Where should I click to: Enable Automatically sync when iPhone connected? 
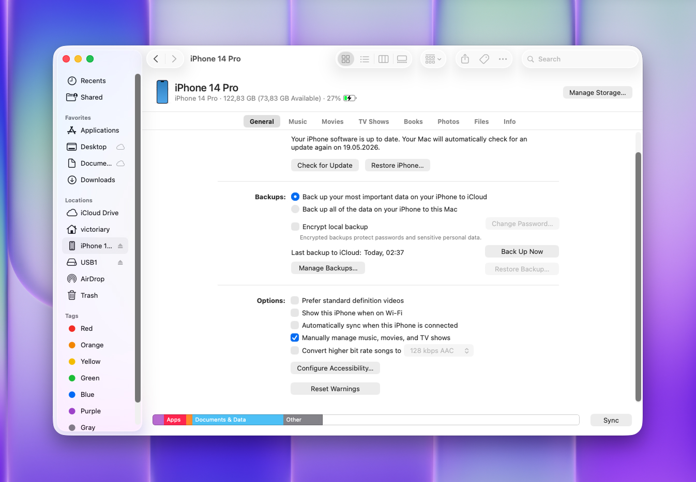tap(295, 325)
